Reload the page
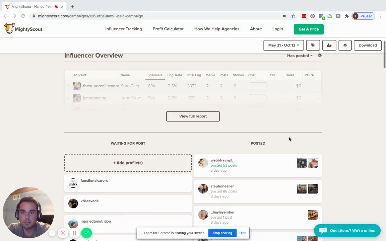The height and width of the screenshot is (241, 386). (x=23, y=16)
